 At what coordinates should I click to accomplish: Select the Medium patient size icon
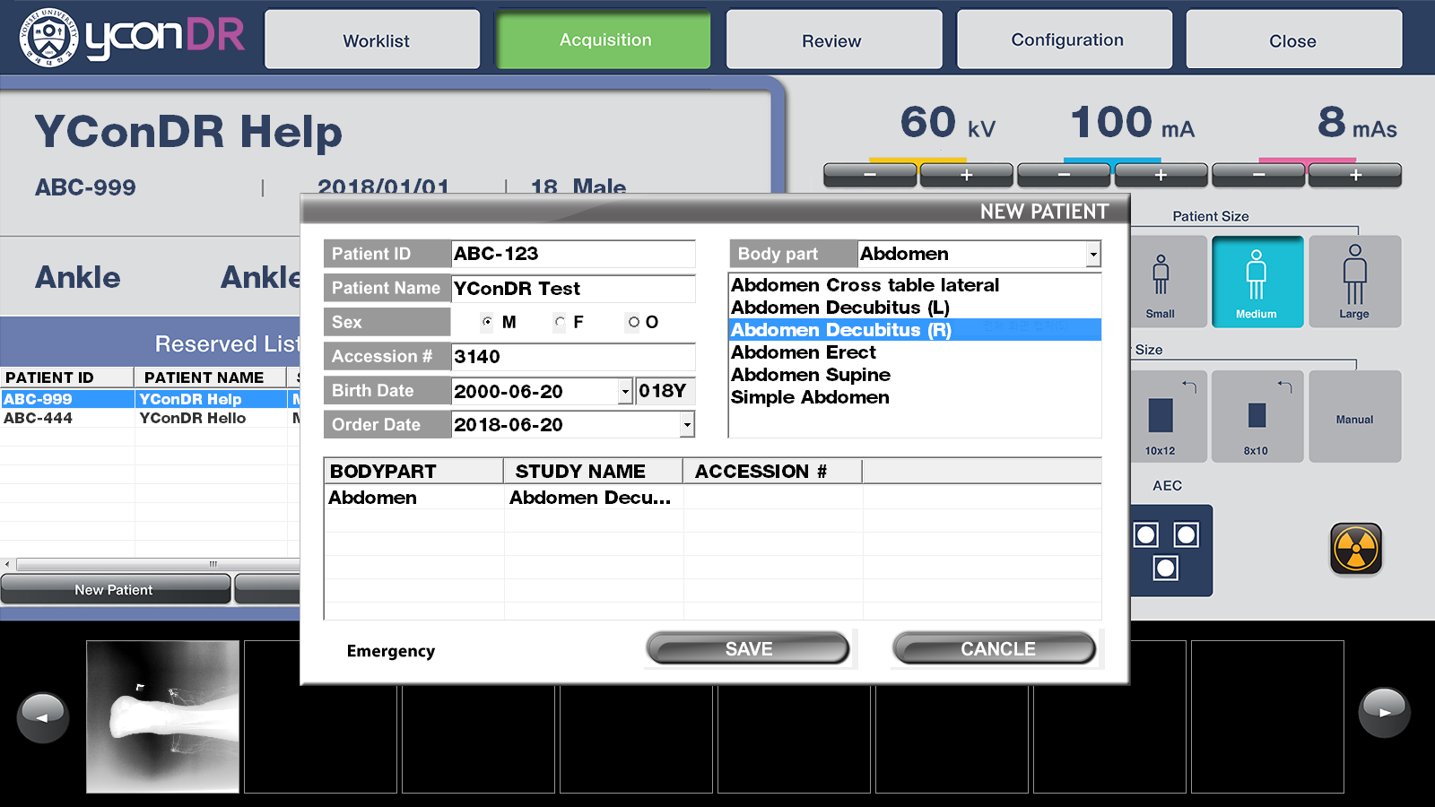pyautogui.click(x=1257, y=282)
